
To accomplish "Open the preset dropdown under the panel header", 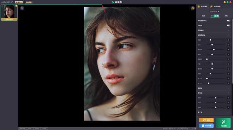I will pos(215,12).
